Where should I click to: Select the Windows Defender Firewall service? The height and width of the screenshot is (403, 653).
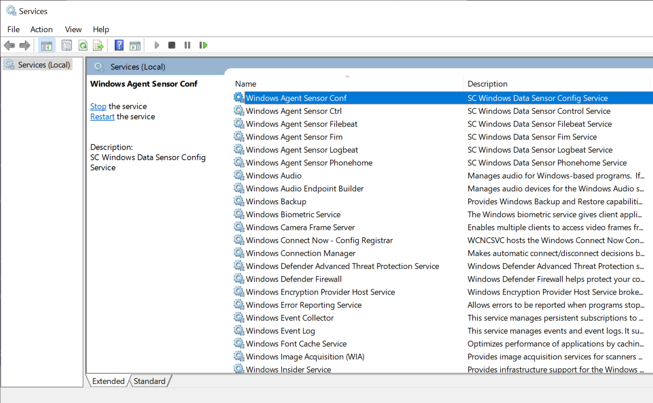click(294, 279)
